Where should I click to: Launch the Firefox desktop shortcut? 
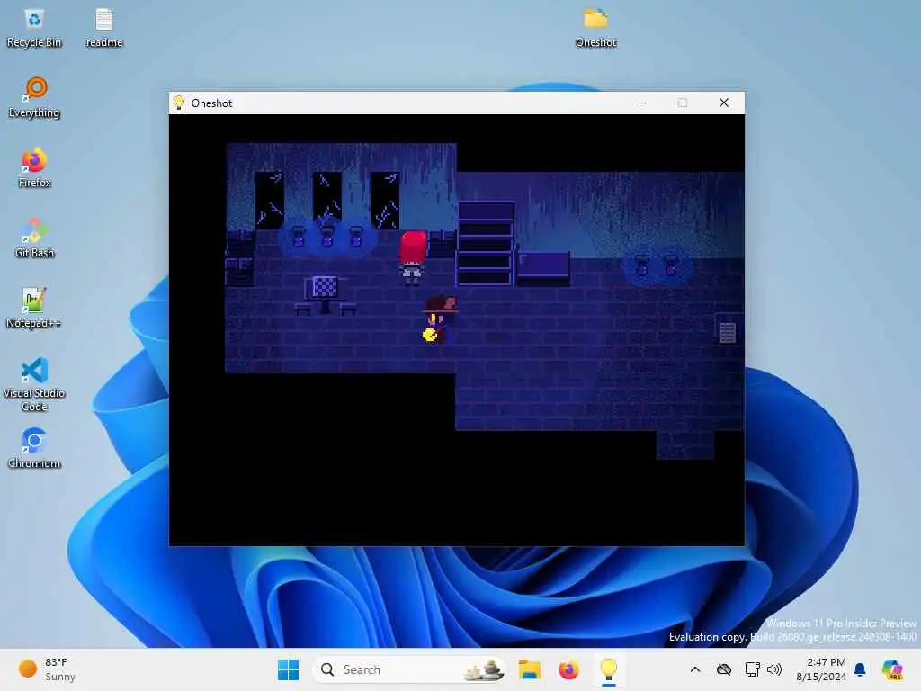35,168
